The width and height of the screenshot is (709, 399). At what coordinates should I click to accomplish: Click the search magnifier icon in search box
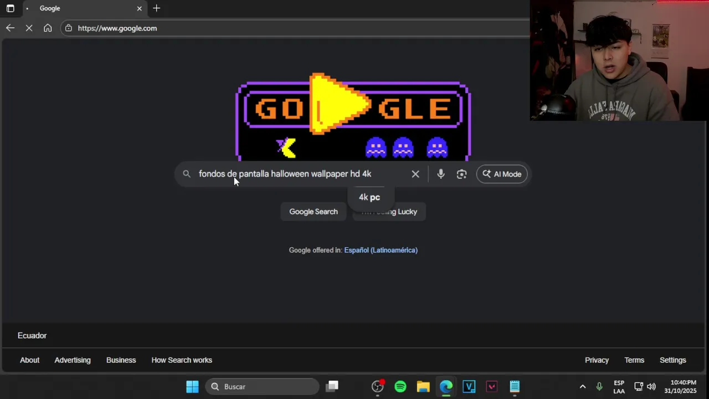coord(187,174)
